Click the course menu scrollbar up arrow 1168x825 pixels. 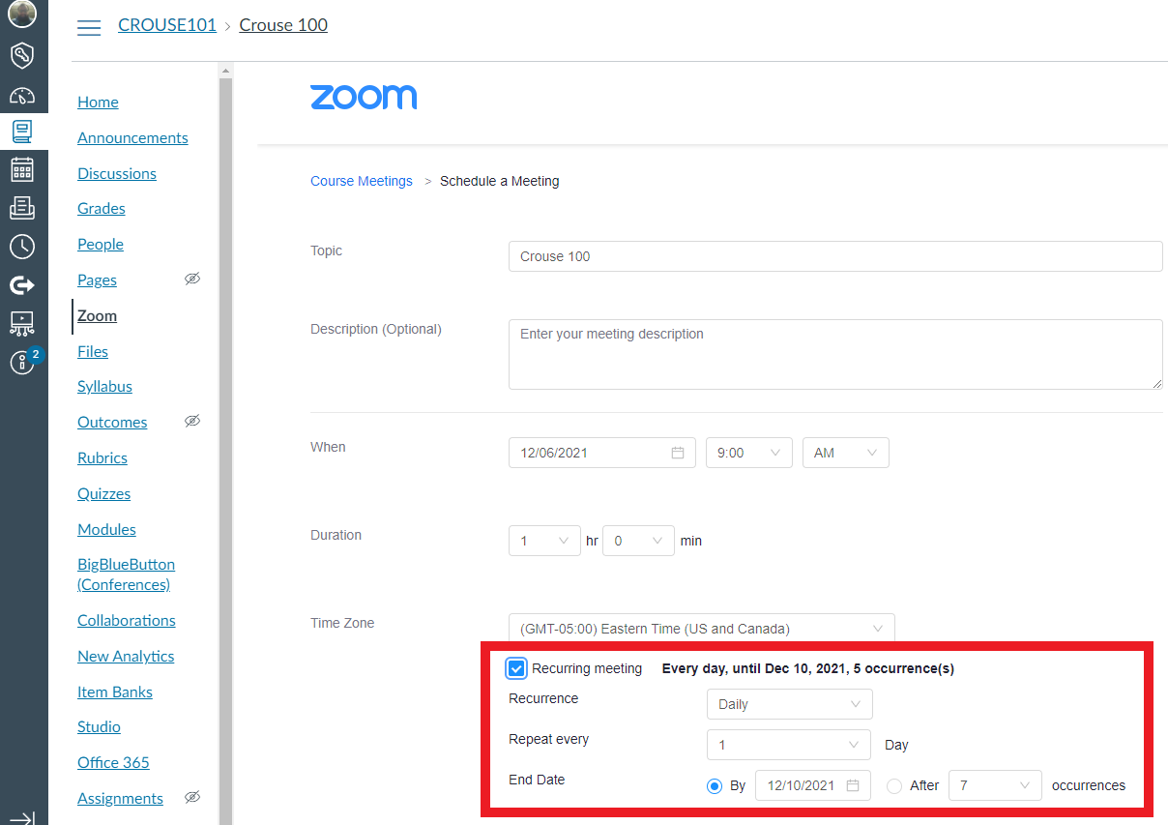point(226,71)
